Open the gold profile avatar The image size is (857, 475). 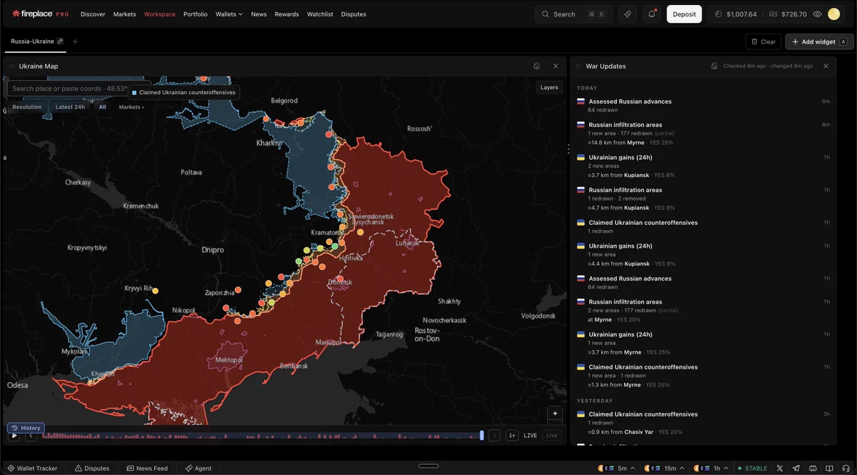click(x=833, y=14)
